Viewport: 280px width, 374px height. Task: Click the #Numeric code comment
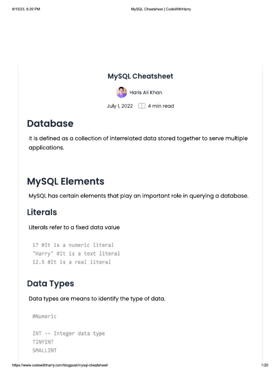click(x=44, y=316)
